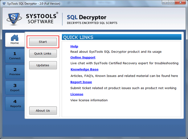Open About Us button
Image resolution: width=188 pixels, height=139 pixels.
pos(43,111)
